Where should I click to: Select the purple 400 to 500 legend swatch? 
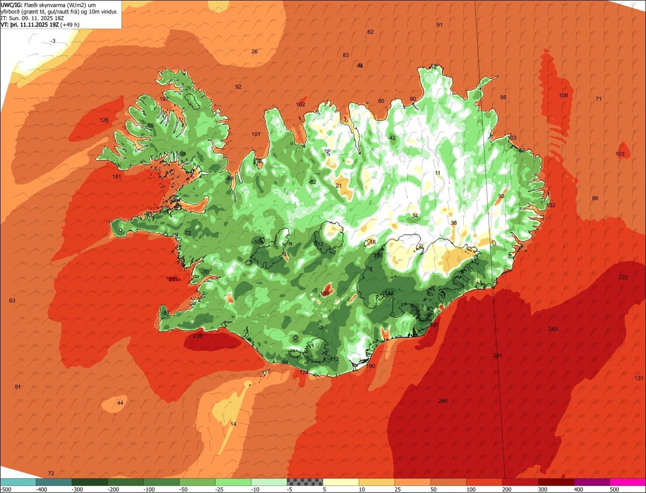(592, 482)
